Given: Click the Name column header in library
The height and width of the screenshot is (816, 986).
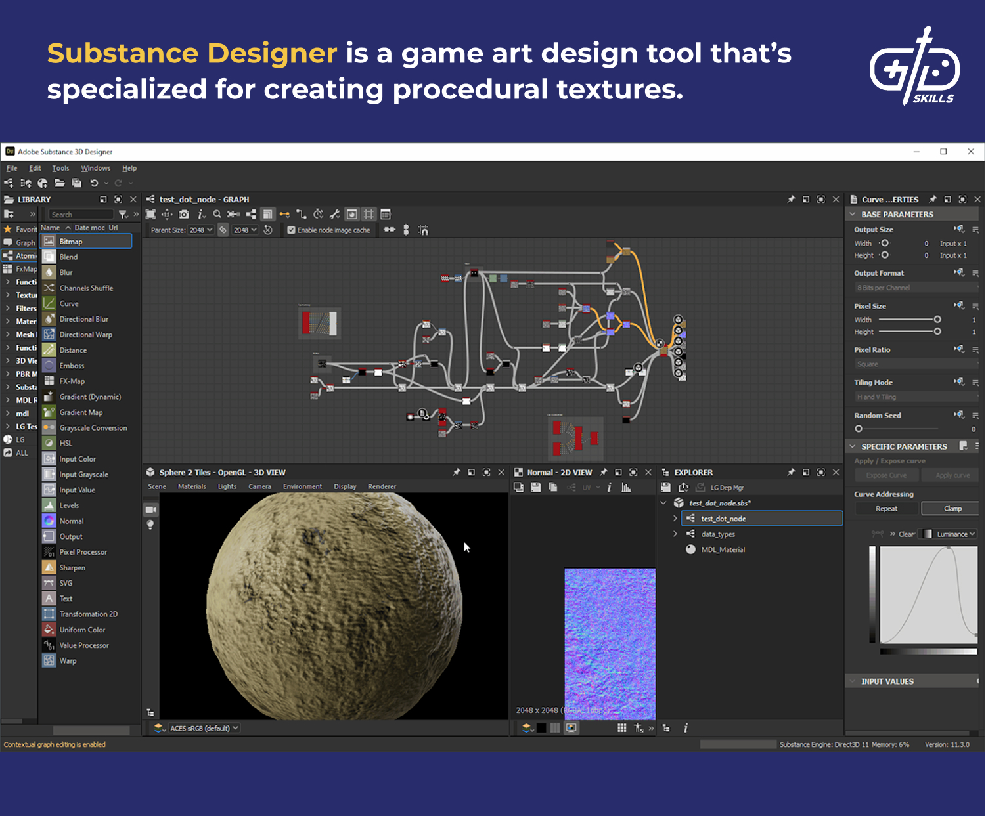Looking at the screenshot, I should pos(51,228).
